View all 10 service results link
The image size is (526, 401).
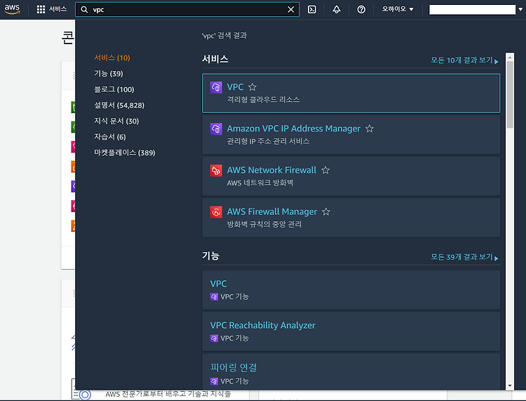click(464, 60)
